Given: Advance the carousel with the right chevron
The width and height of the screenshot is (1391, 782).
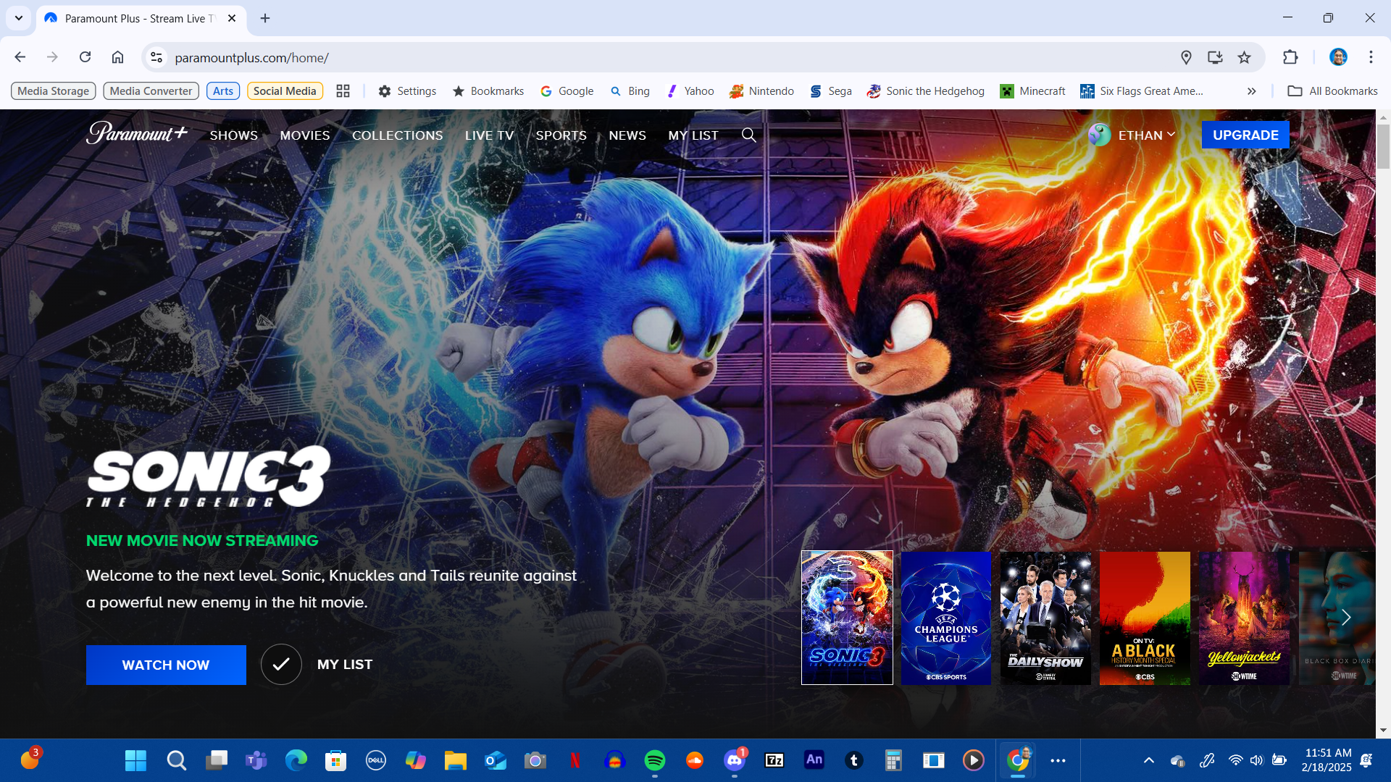Looking at the screenshot, I should [1345, 618].
